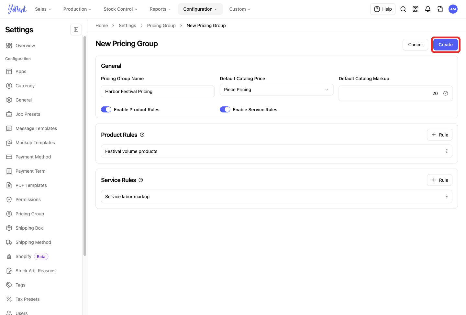Add a new Product Rule
The image size is (466, 315).
point(440,135)
